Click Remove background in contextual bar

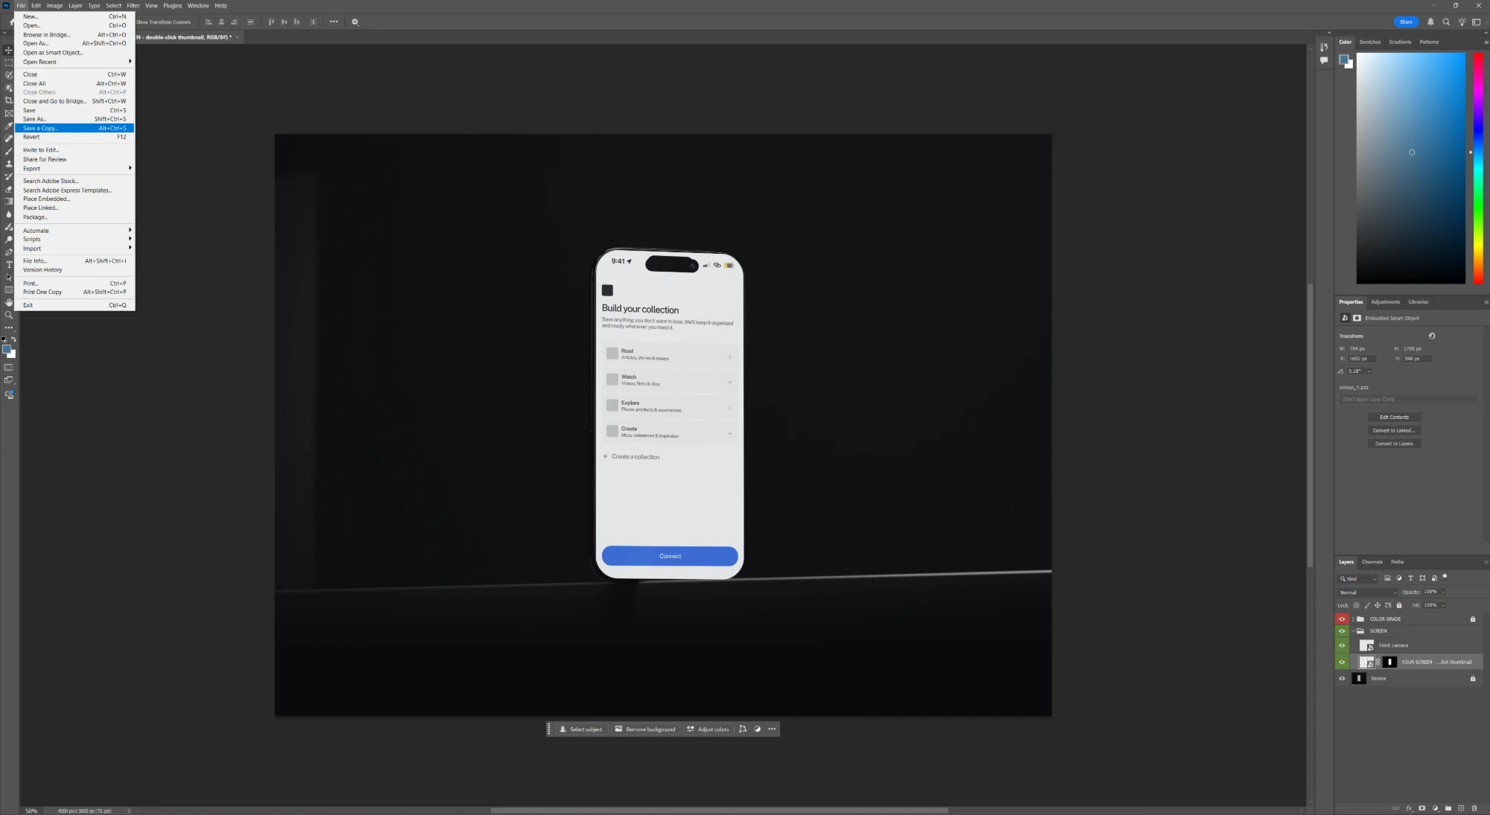[x=645, y=729]
